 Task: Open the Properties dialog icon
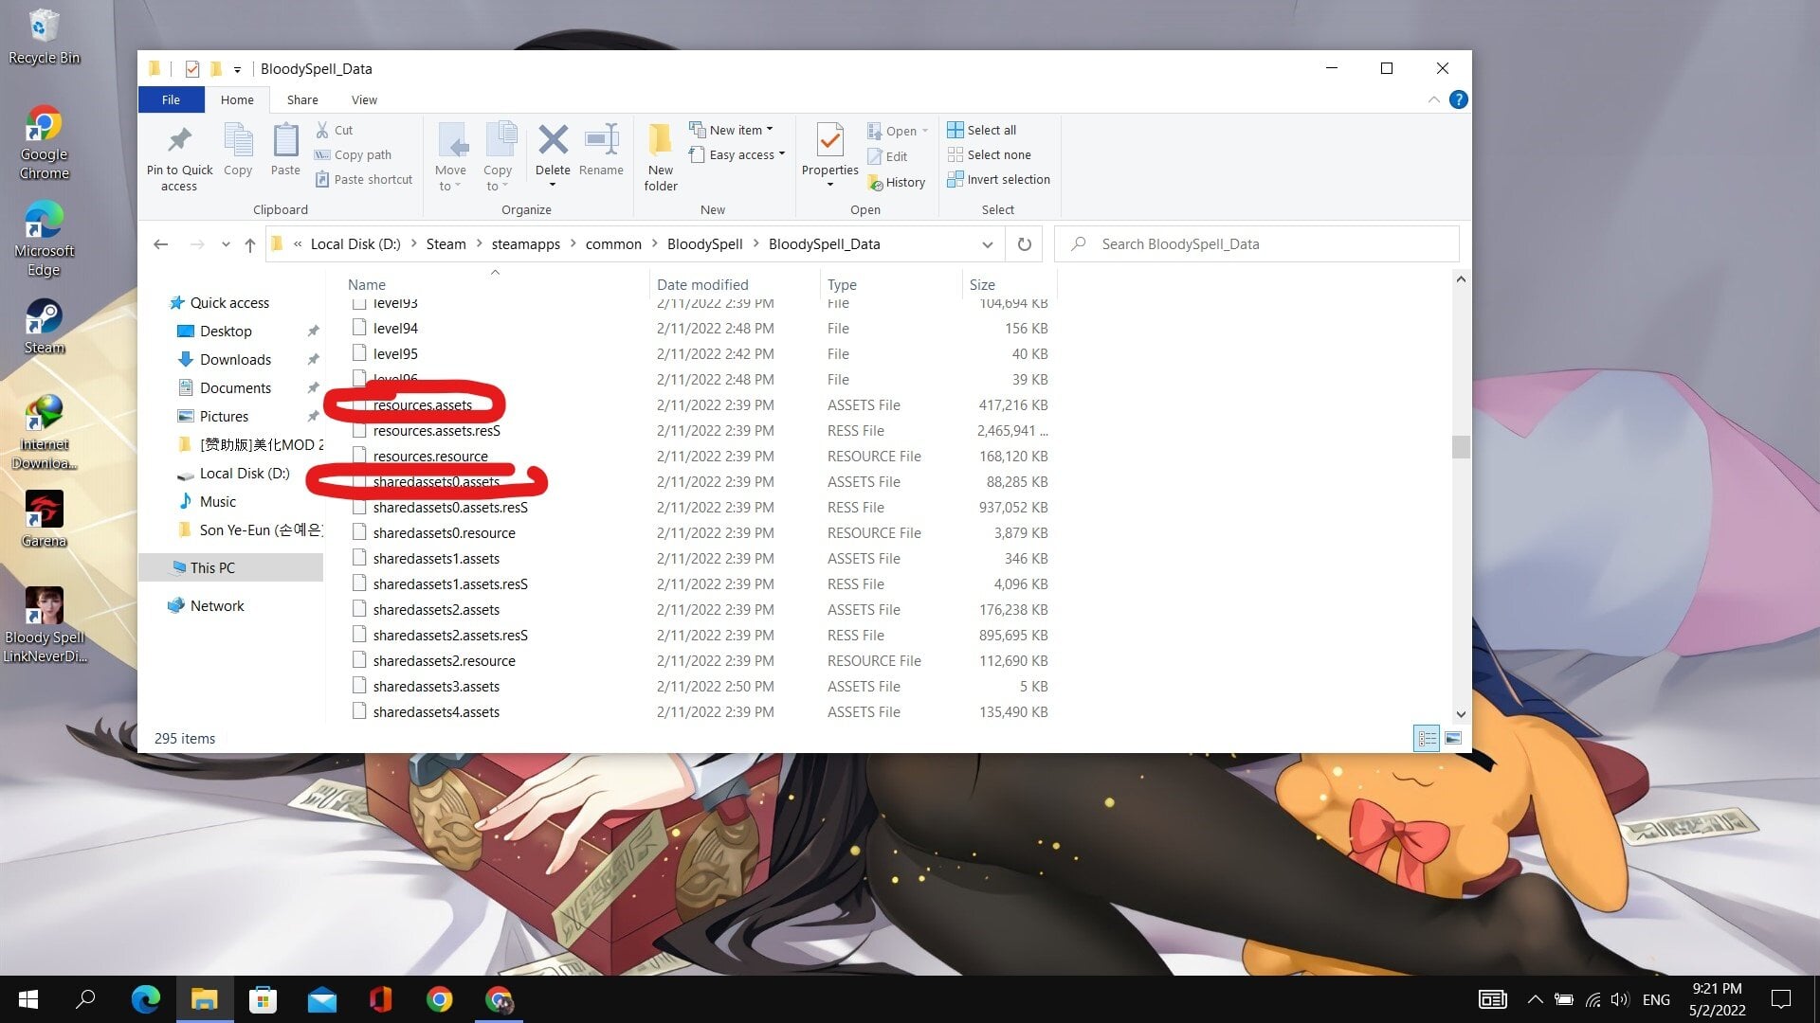pyautogui.click(x=830, y=141)
